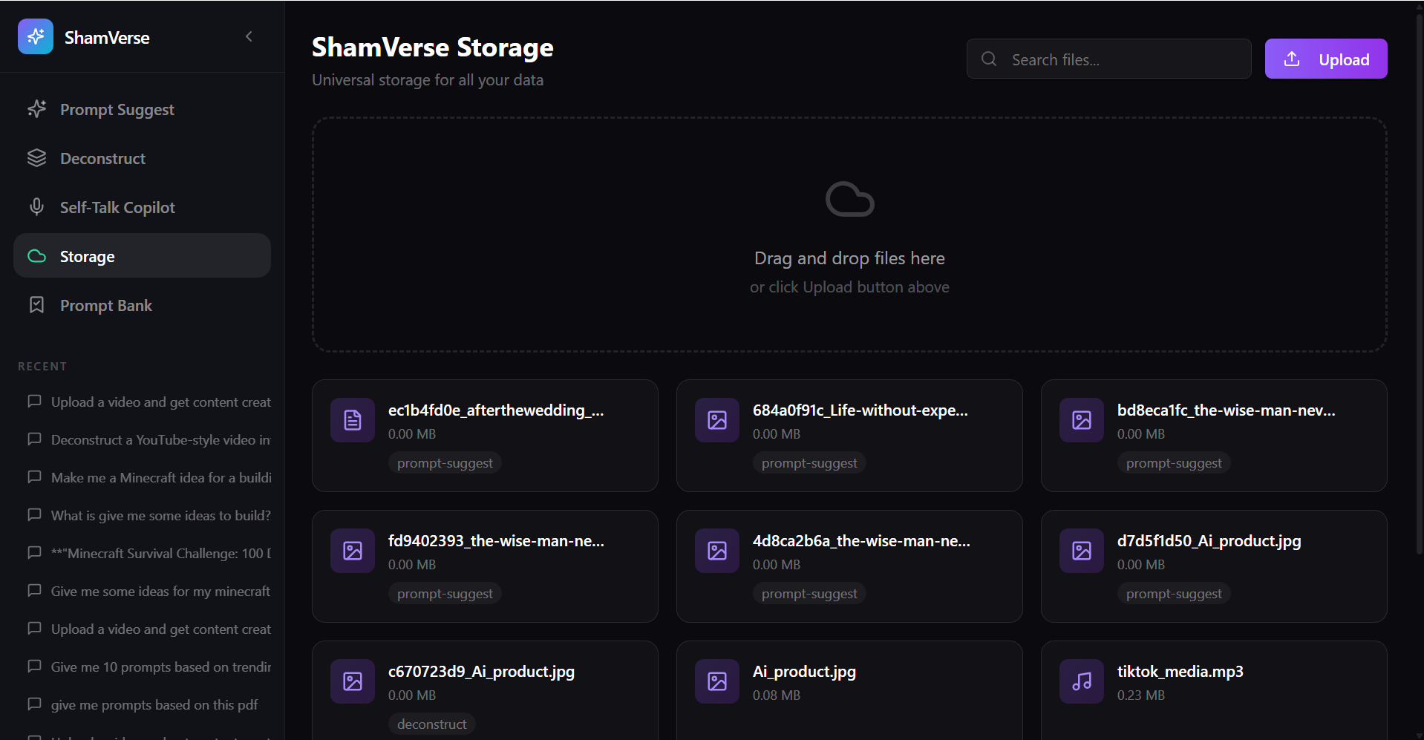
Task: Open Deconstruct via its layers icon
Action: (37, 157)
